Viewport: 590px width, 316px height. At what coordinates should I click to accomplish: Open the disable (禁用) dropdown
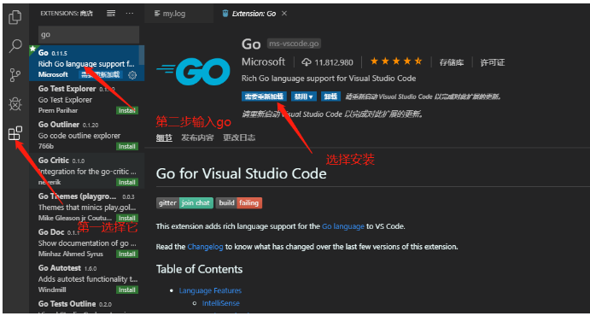303,97
